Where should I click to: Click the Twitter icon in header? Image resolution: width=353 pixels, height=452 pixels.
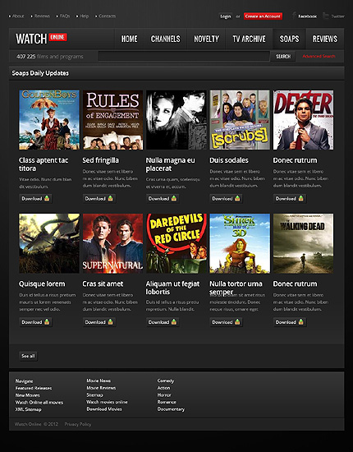point(325,16)
